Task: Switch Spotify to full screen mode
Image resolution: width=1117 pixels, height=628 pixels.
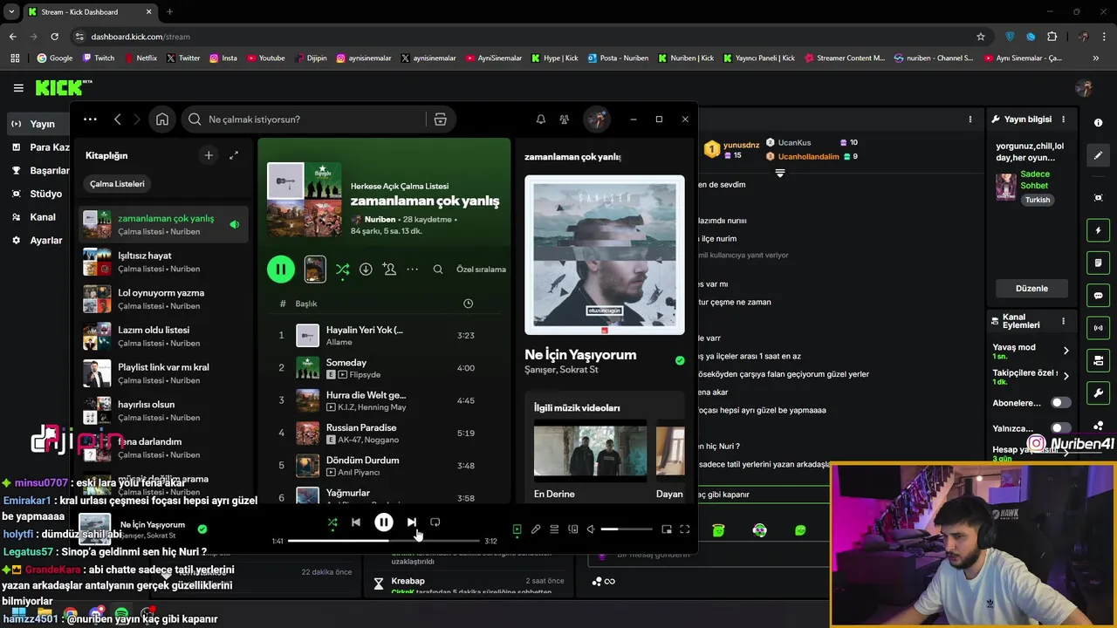Action: point(685,529)
